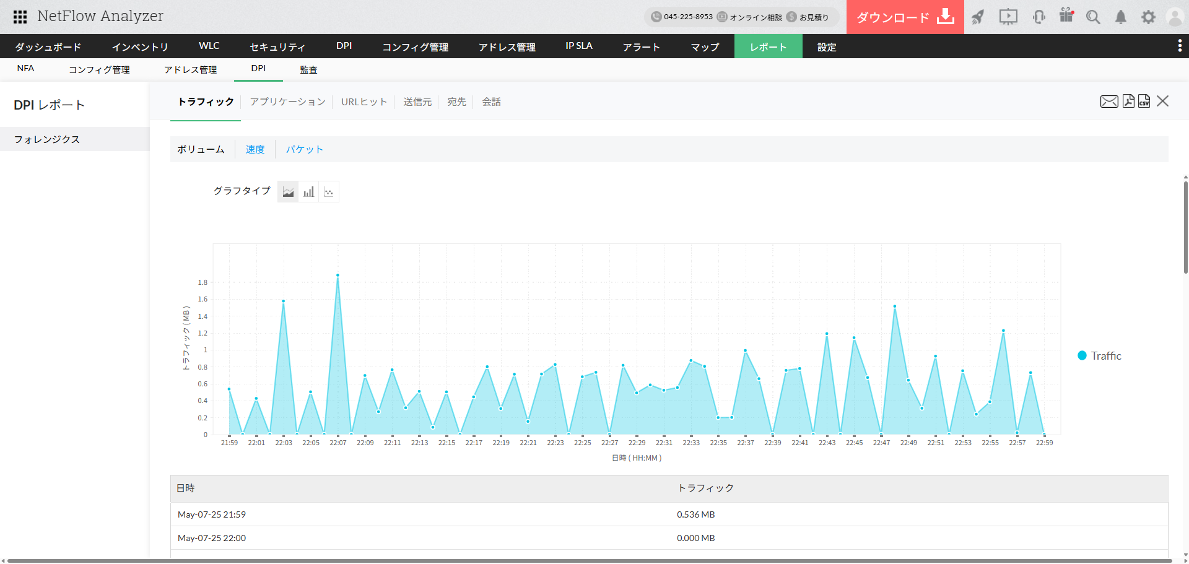Image resolution: width=1189 pixels, height=564 pixels.
Task: Switch graph type to scatter plot
Action: click(x=329, y=192)
